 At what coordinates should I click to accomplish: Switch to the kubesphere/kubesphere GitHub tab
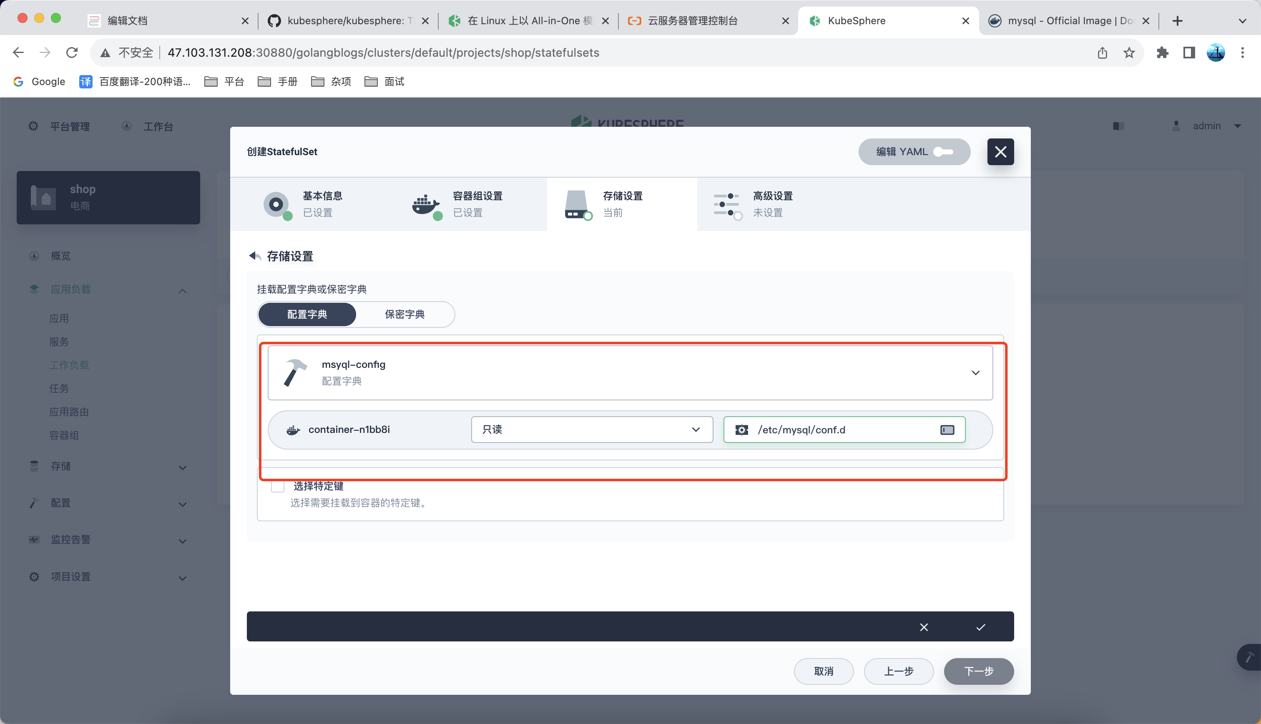[x=348, y=20]
